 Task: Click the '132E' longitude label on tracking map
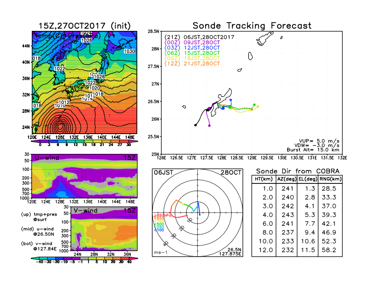coord(342,158)
